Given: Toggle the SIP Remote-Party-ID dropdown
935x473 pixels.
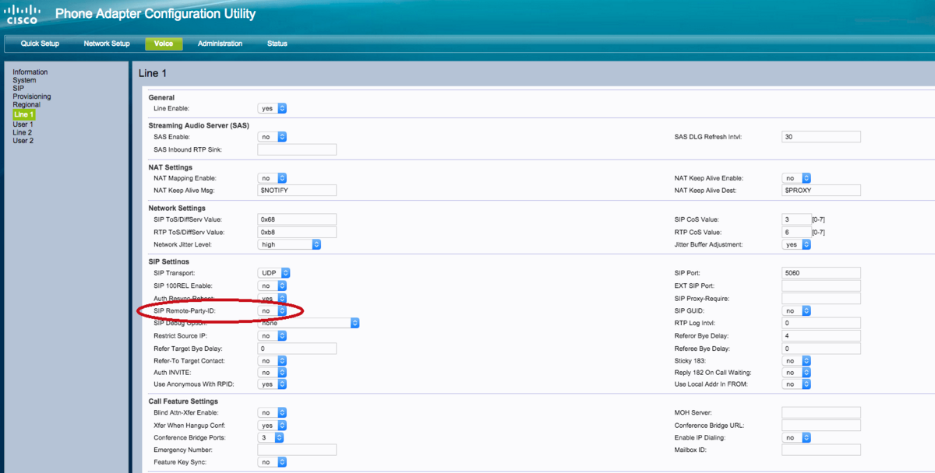Looking at the screenshot, I should [x=273, y=311].
